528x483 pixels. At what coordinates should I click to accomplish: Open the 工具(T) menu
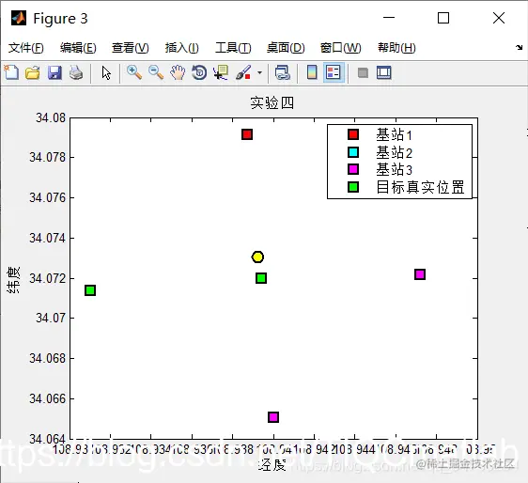(233, 48)
